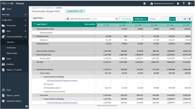This screenshot has width=195, height=109.
Task: Select Cash flow in sidebar
Action: (x=10, y=42)
